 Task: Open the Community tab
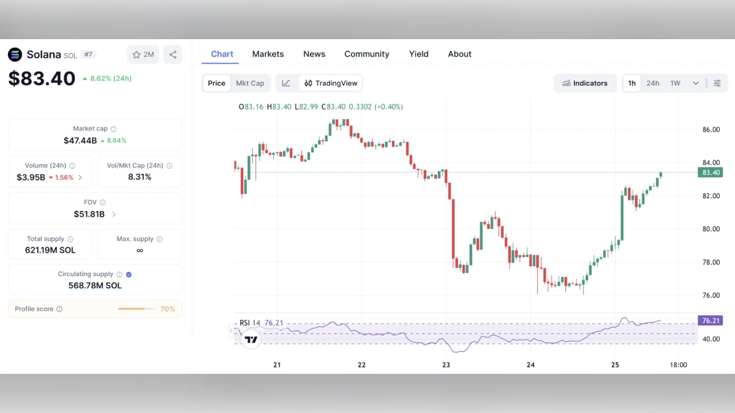pos(366,54)
